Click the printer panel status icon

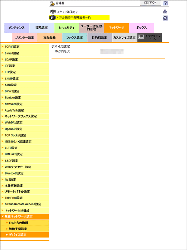tap(52, 18)
